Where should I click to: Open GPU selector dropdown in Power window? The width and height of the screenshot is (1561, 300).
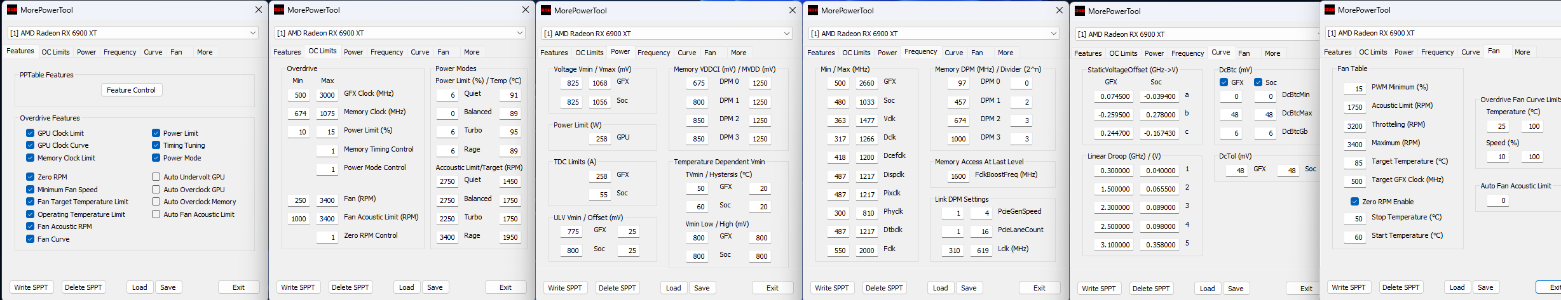[x=667, y=34]
